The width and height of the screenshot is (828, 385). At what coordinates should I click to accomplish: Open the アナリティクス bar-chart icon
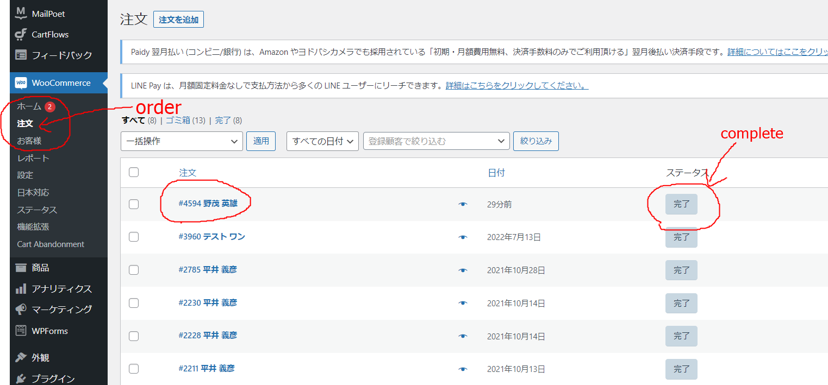[21, 288]
